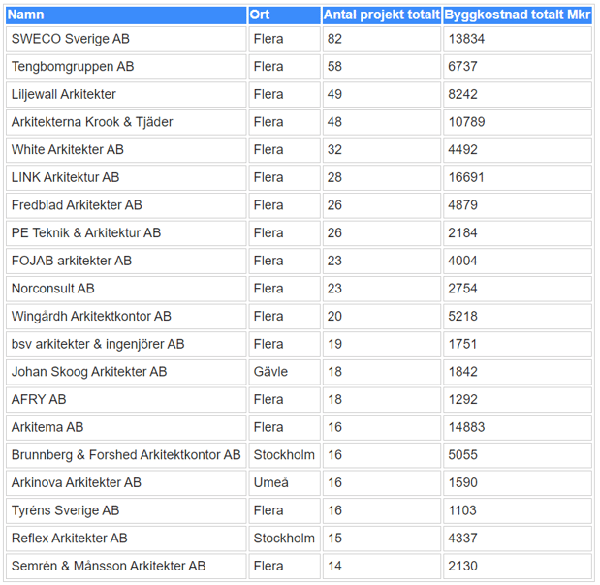Image resolution: width=600 pixels, height=585 pixels.
Task: Click the project count 15
Action: 382,539
